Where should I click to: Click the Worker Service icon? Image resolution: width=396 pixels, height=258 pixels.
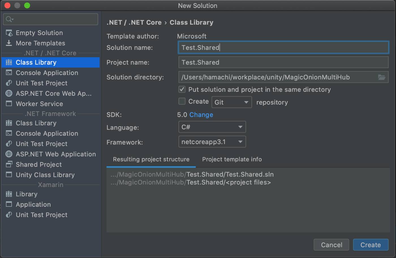point(9,104)
